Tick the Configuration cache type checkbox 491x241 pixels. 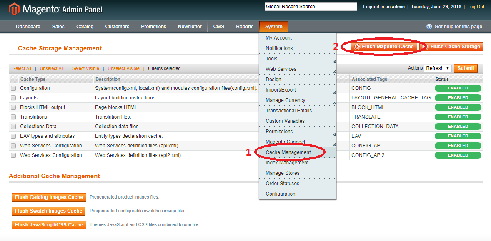(13, 88)
